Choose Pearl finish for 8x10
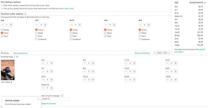This screenshot has height=108, width=208. coord(71,36)
